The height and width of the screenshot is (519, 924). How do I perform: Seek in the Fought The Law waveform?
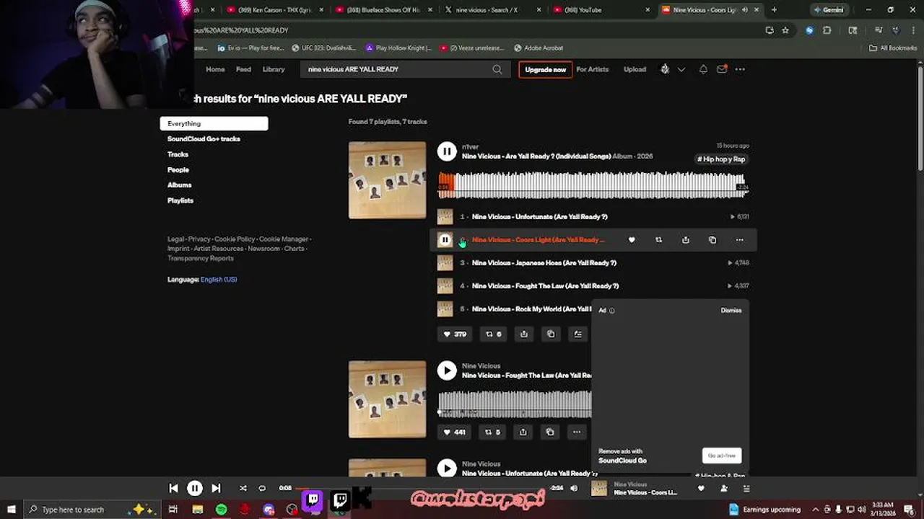(x=515, y=404)
